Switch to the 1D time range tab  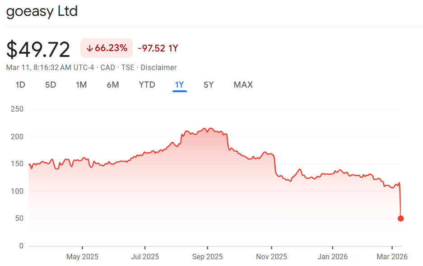click(x=20, y=84)
